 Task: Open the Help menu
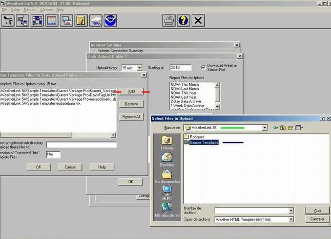(60, 10)
